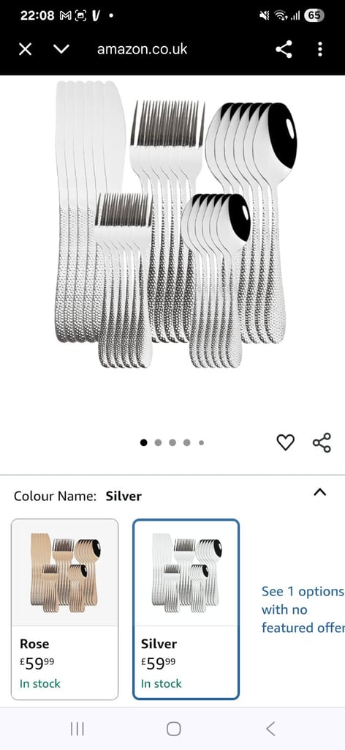This screenshot has height=750, width=345.
Task: Expand the downward chevron beside the URL
Action: pos(61,49)
